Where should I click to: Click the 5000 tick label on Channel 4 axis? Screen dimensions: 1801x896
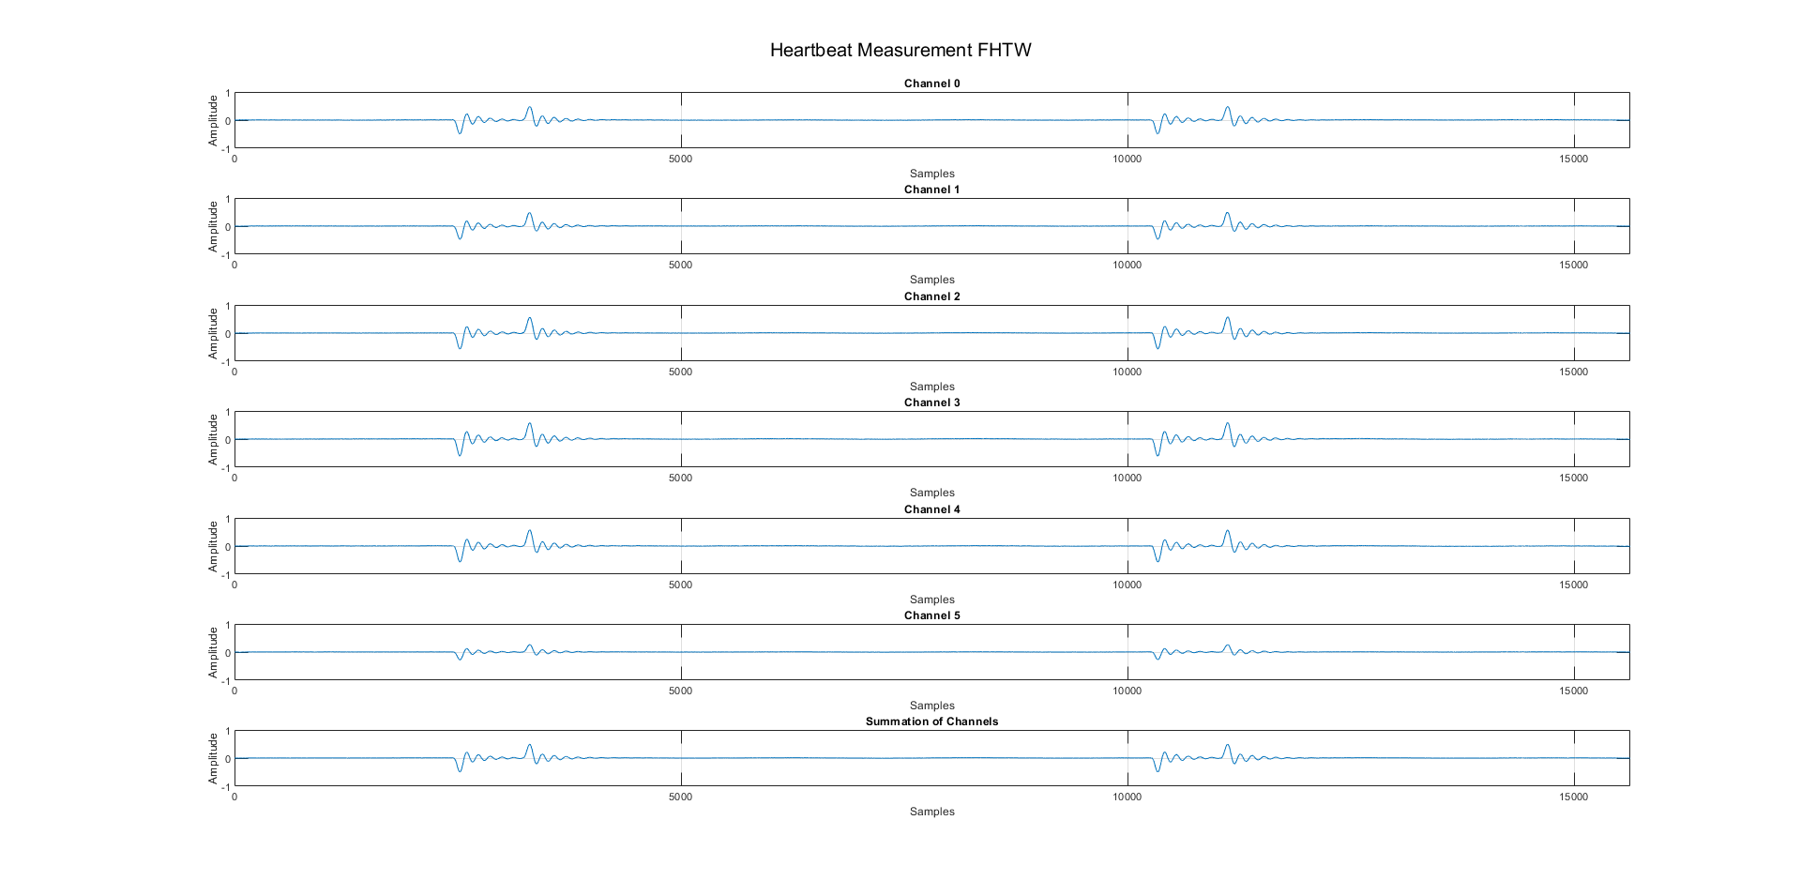(680, 585)
